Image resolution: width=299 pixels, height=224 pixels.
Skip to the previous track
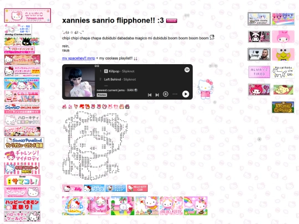pos(149,95)
